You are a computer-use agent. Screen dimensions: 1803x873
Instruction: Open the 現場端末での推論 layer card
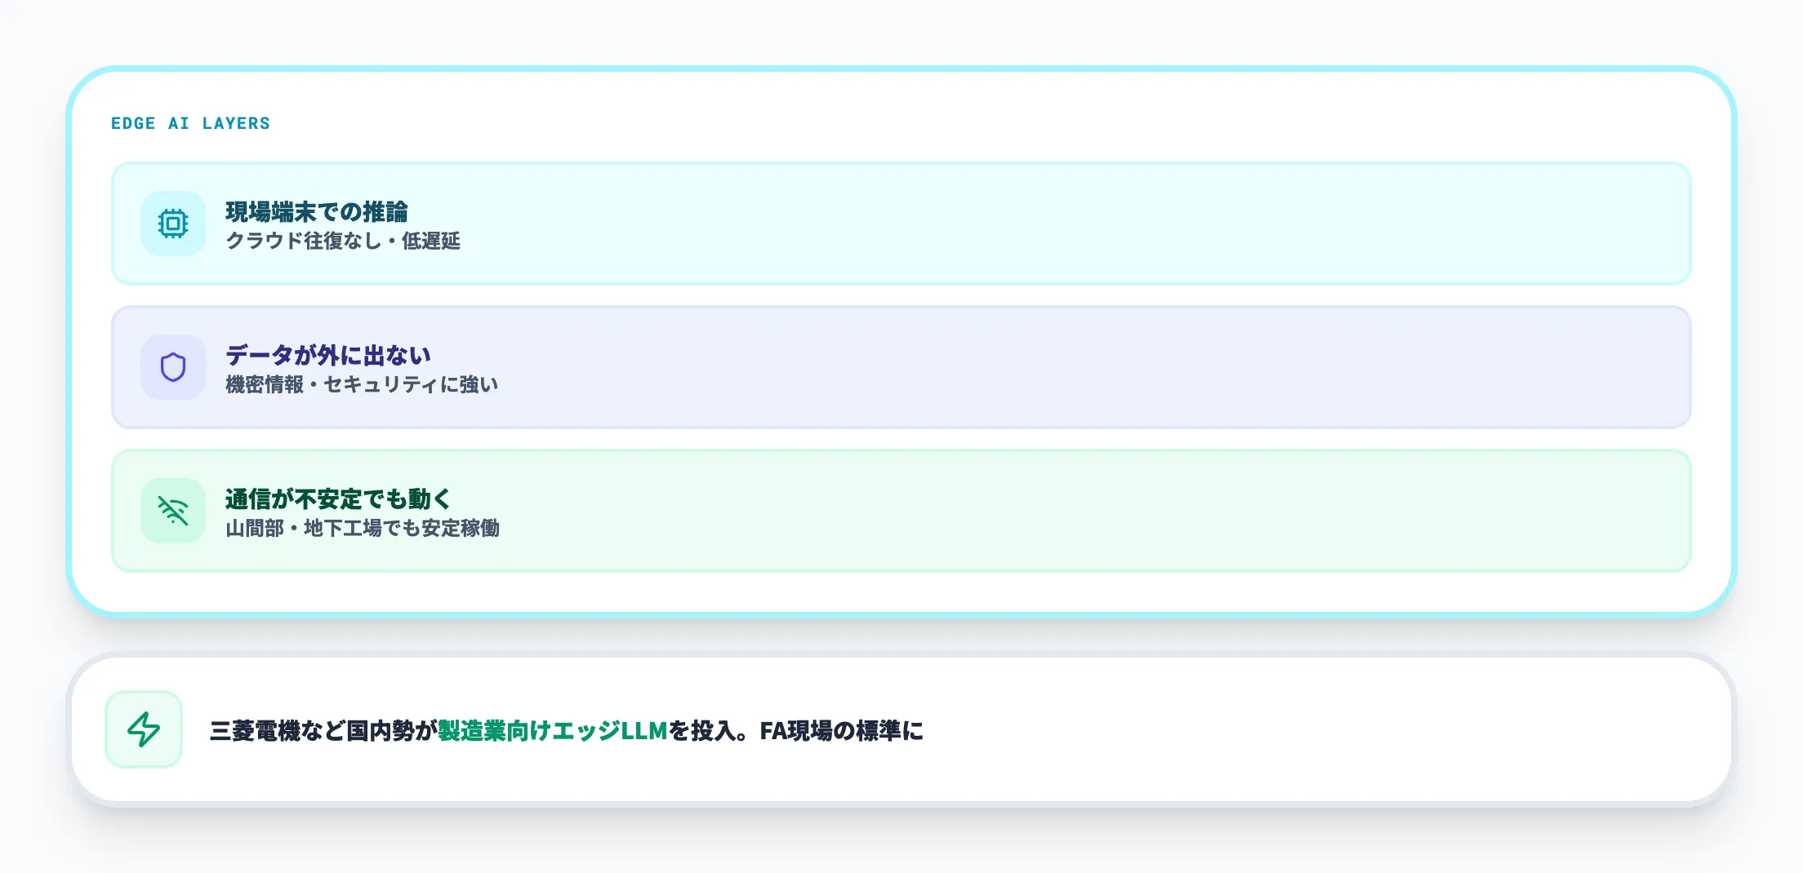pyautogui.click(x=898, y=224)
